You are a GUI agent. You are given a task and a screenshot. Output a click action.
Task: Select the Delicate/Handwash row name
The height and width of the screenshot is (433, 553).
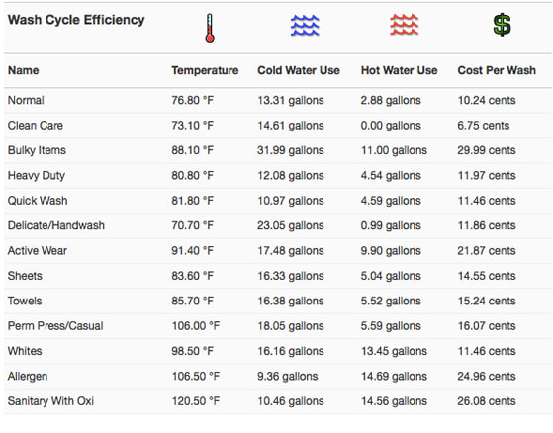point(56,225)
